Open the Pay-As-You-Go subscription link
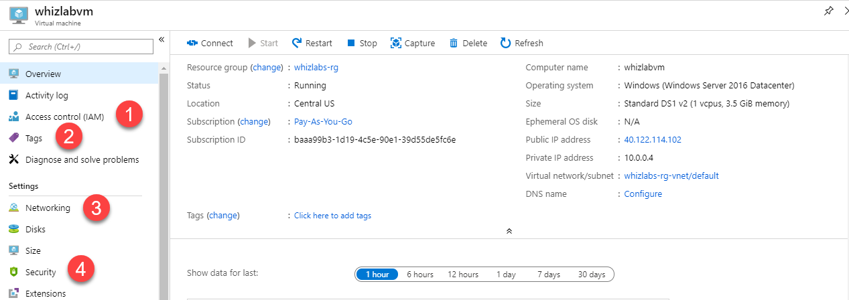 [x=323, y=121]
